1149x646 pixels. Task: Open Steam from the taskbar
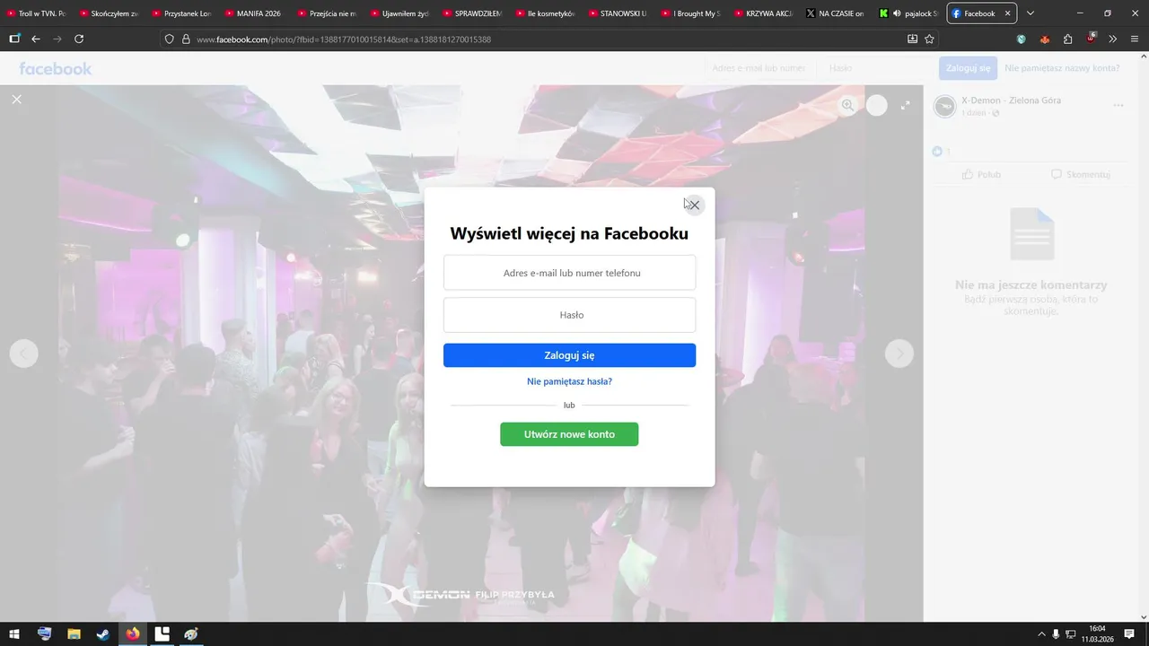pyautogui.click(x=103, y=634)
